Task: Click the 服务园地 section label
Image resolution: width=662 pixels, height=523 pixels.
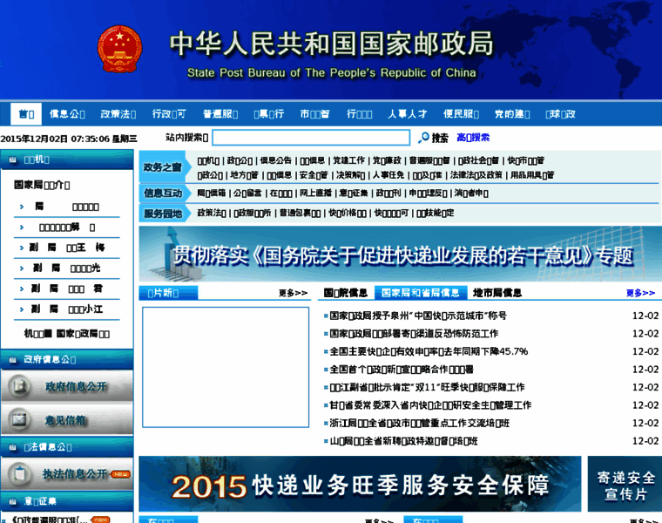Action: (163, 214)
